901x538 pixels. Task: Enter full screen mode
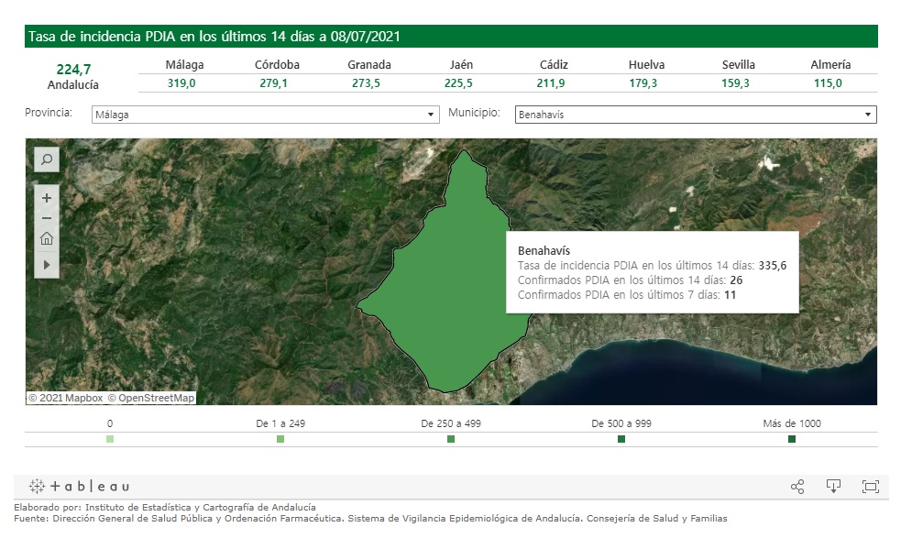tap(871, 487)
